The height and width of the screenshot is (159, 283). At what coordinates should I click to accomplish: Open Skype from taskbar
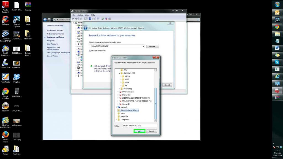point(277,62)
